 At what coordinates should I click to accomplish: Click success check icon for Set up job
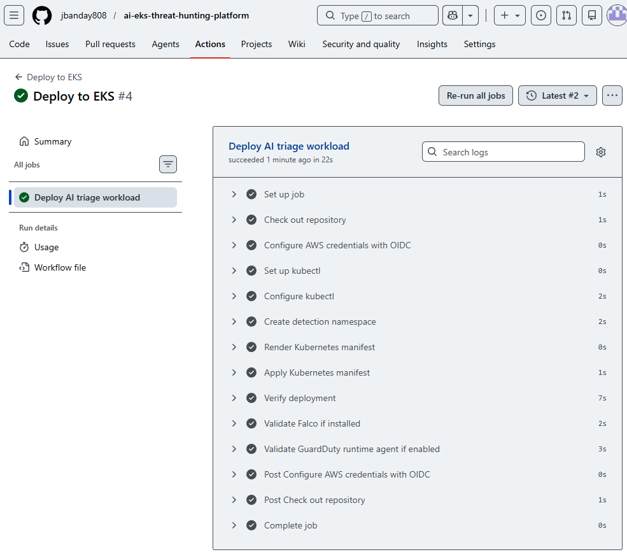(x=251, y=194)
